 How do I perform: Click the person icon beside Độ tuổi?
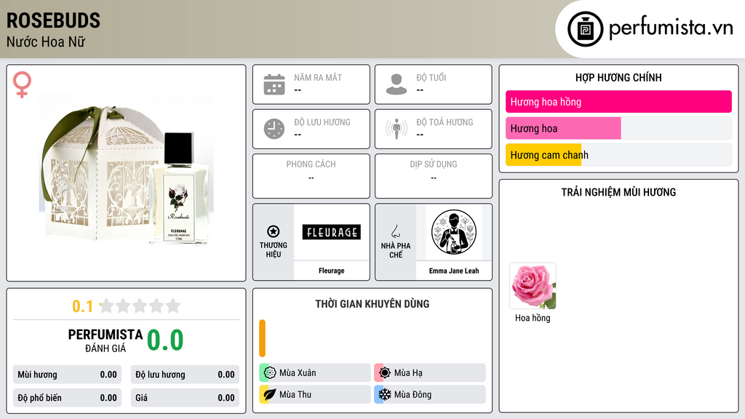coord(397,84)
